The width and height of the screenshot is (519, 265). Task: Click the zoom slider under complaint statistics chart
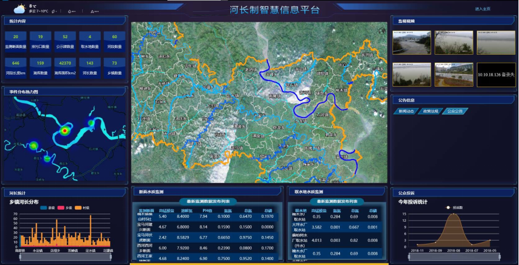click(455, 257)
